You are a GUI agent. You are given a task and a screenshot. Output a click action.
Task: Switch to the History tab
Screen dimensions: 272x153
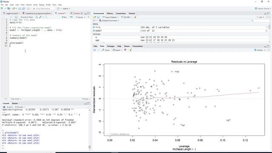(110, 13)
